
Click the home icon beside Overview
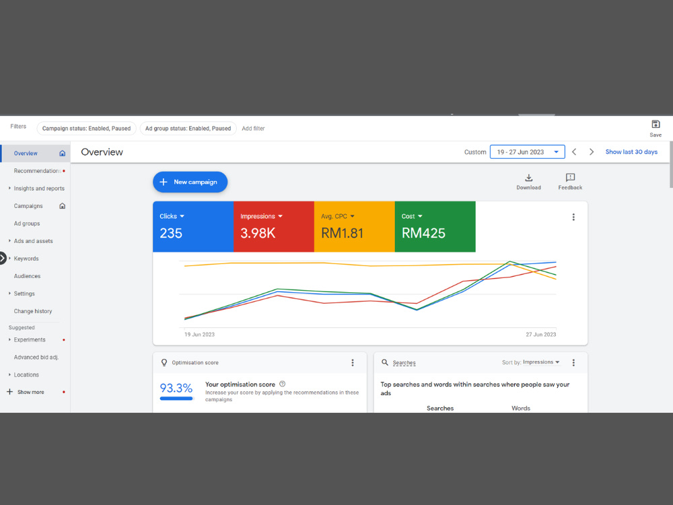tap(62, 154)
